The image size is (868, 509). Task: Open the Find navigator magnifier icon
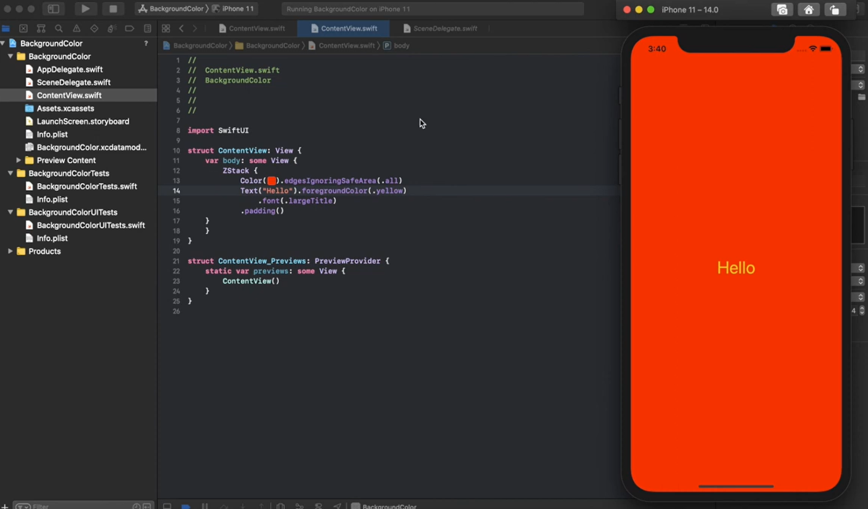(59, 29)
